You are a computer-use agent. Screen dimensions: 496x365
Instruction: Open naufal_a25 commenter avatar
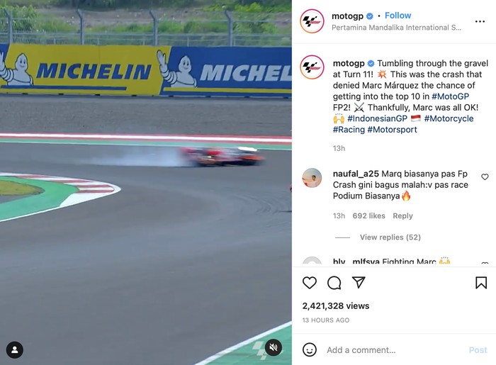coord(312,179)
